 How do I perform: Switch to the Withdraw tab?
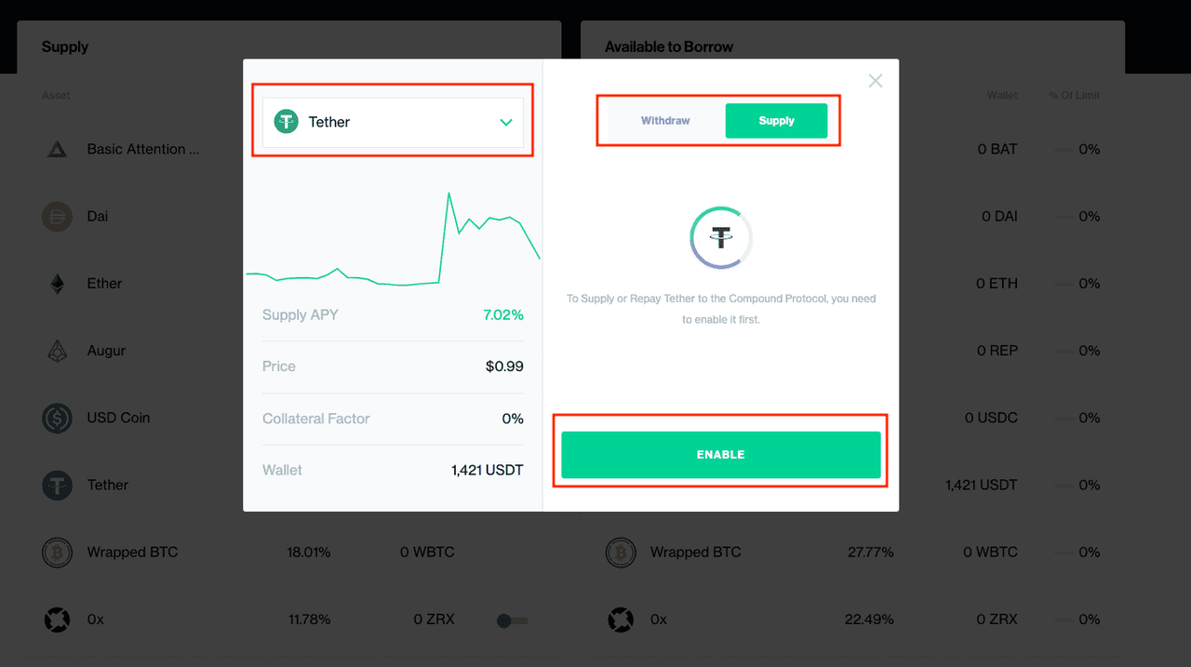665,121
